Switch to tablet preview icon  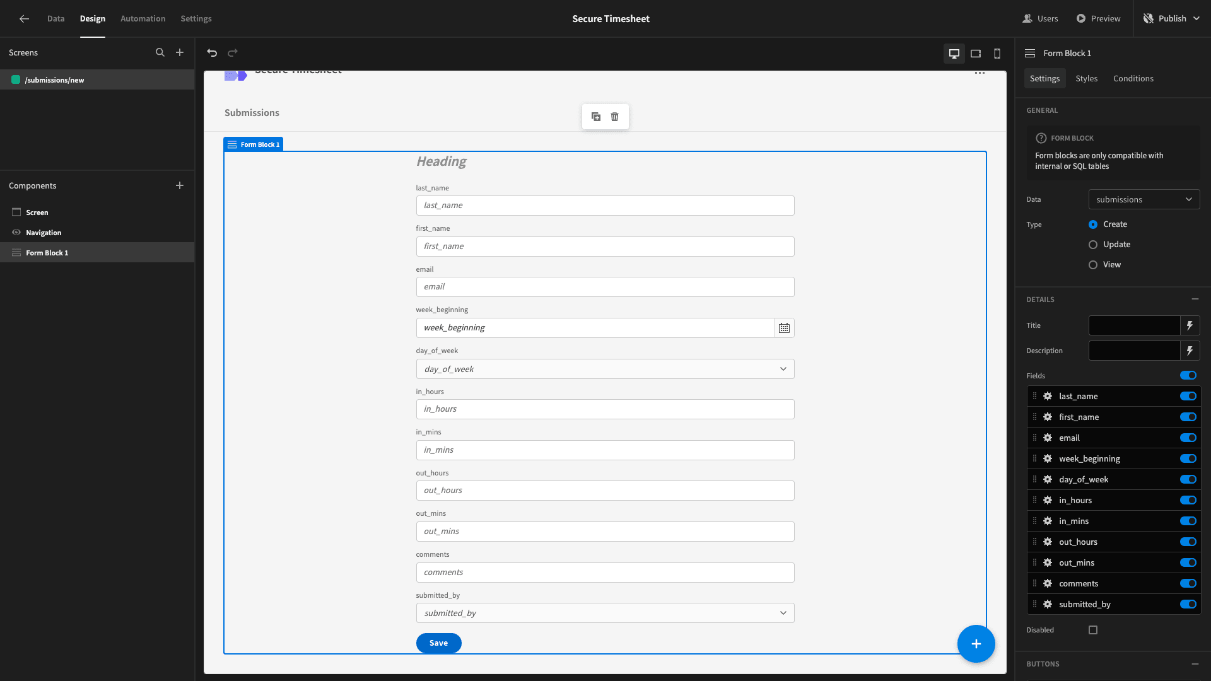(x=976, y=54)
